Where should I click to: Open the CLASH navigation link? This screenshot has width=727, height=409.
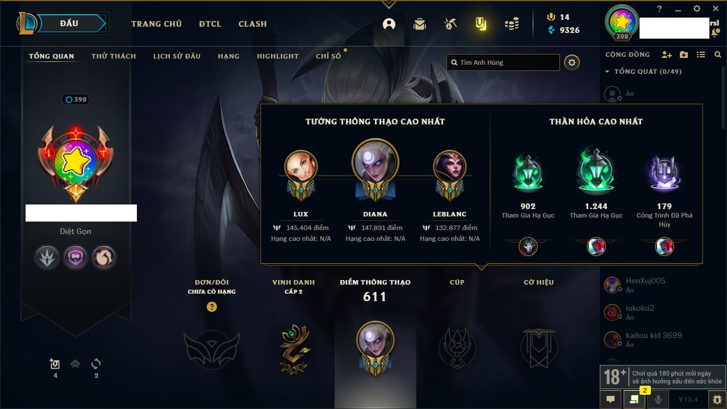click(x=253, y=24)
